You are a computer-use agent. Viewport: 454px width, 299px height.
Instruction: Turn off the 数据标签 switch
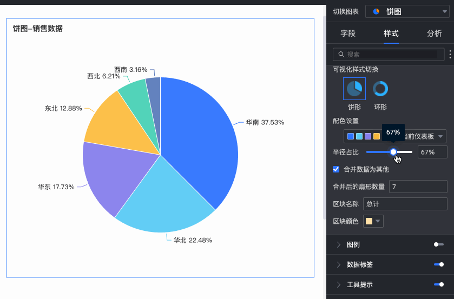click(x=438, y=264)
